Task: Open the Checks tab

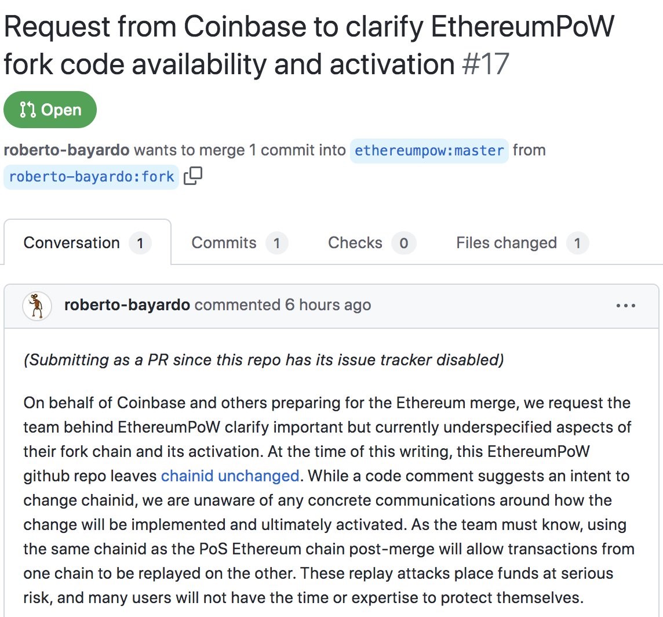Action: 355,242
